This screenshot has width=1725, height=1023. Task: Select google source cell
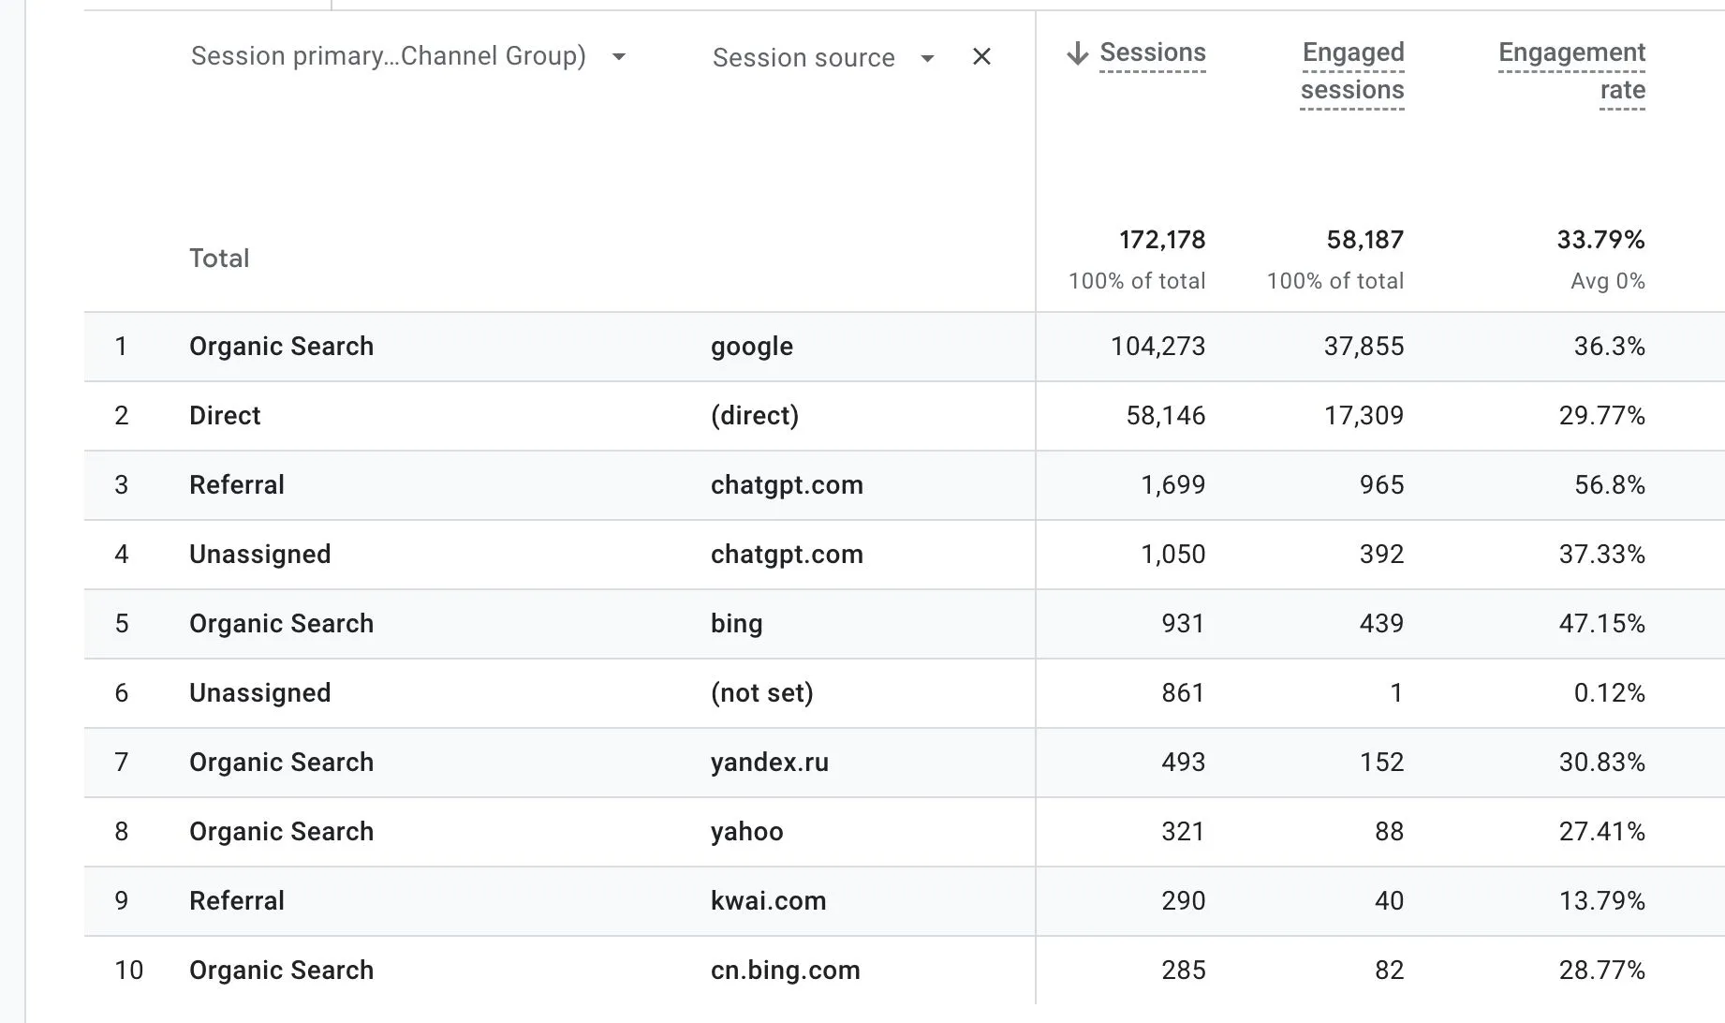point(751,347)
